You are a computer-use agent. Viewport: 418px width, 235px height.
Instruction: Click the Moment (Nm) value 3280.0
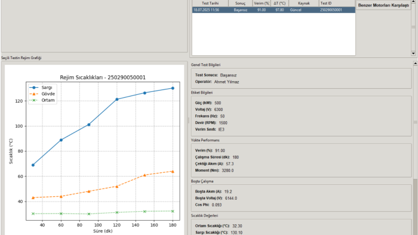(228, 171)
